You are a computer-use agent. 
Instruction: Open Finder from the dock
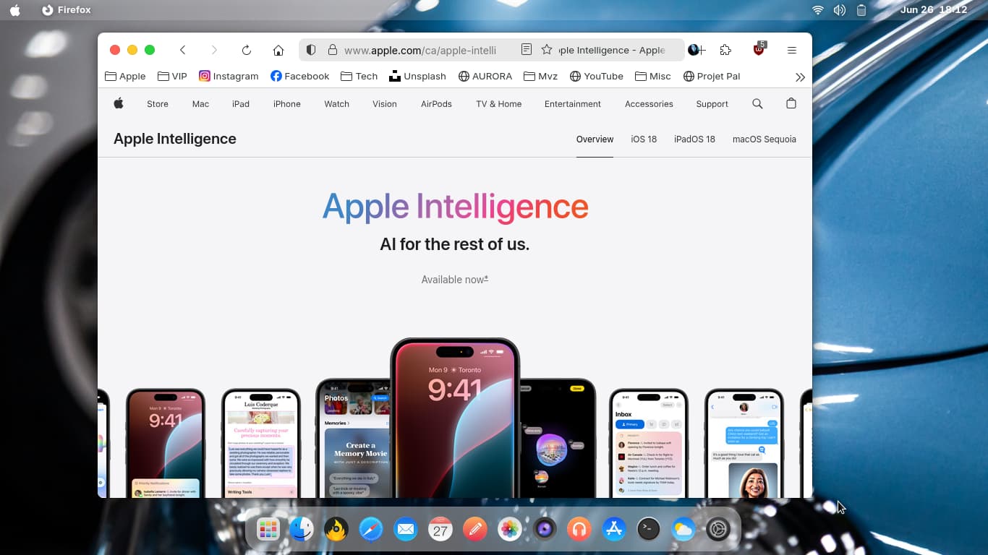click(302, 530)
